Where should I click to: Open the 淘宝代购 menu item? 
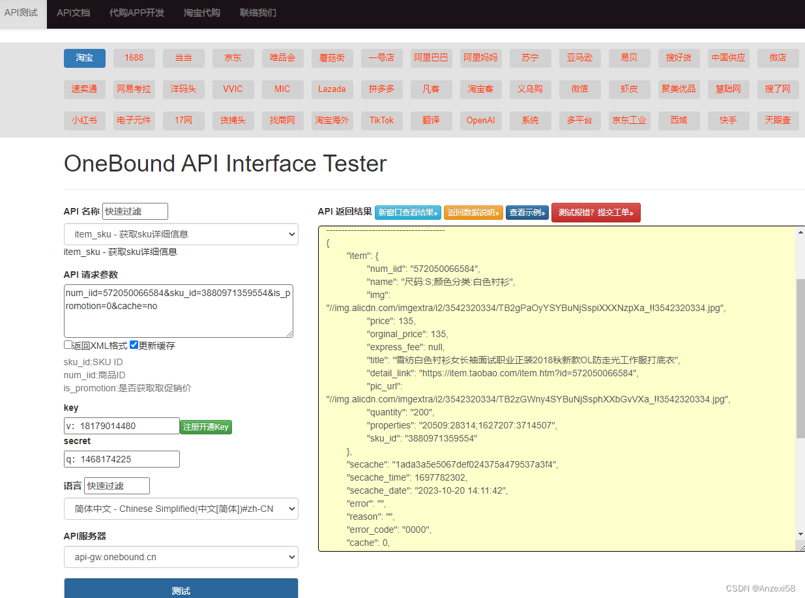tap(201, 13)
